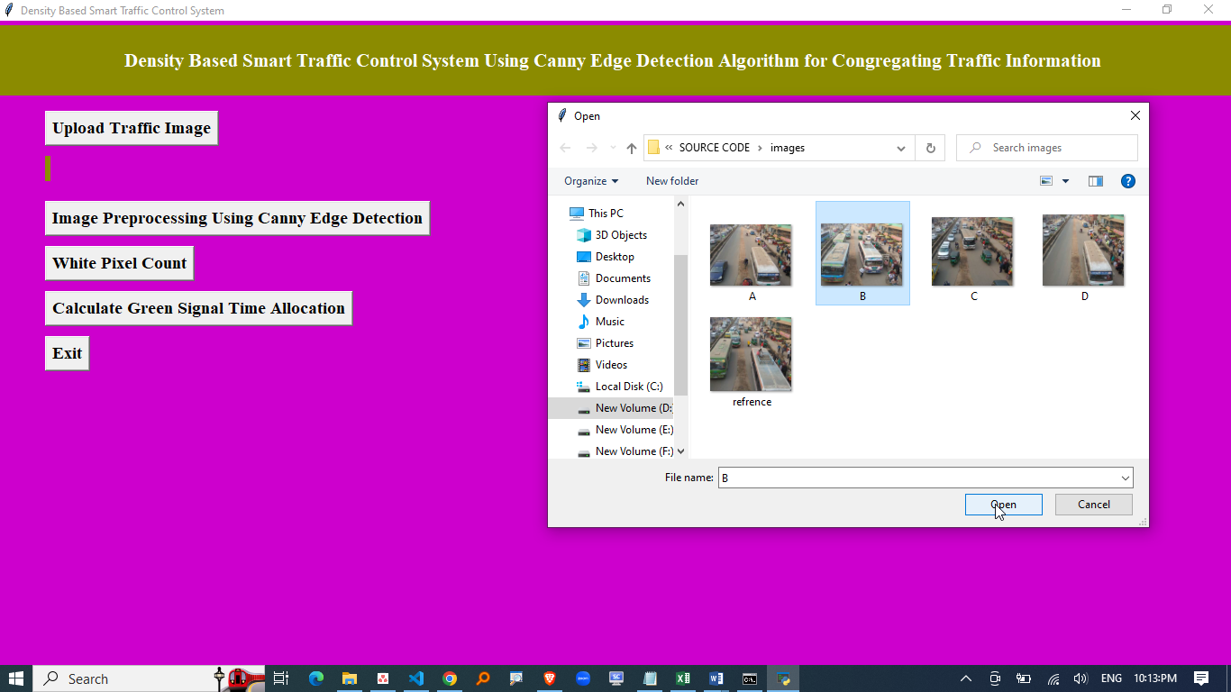Screen dimensions: 1231x692
Task: Expand the File name combo box dropdown
Action: [x=1125, y=478]
